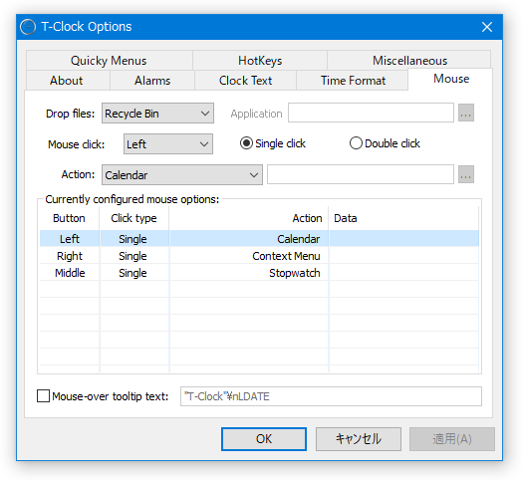Click the Click type column header
522x480 pixels.
[134, 218]
